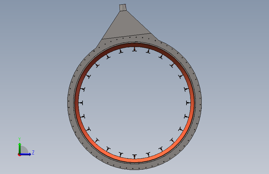Click the blue Z-axis arrow of the triad

coord(25,154)
